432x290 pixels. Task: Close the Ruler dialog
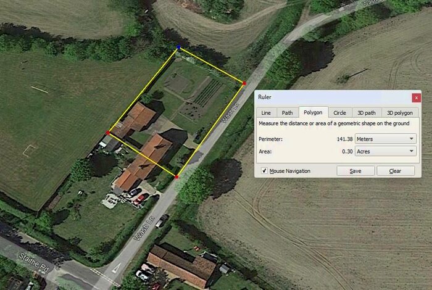pyautogui.click(x=417, y=97)
